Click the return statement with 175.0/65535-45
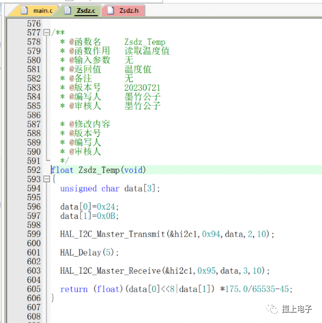Viewport: 322px width, 323px height. (x=176, y=289)
